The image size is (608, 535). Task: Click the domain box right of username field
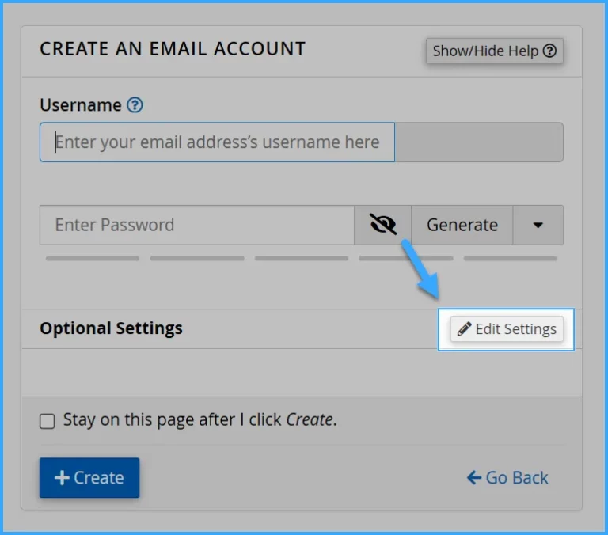coord(479,142)
